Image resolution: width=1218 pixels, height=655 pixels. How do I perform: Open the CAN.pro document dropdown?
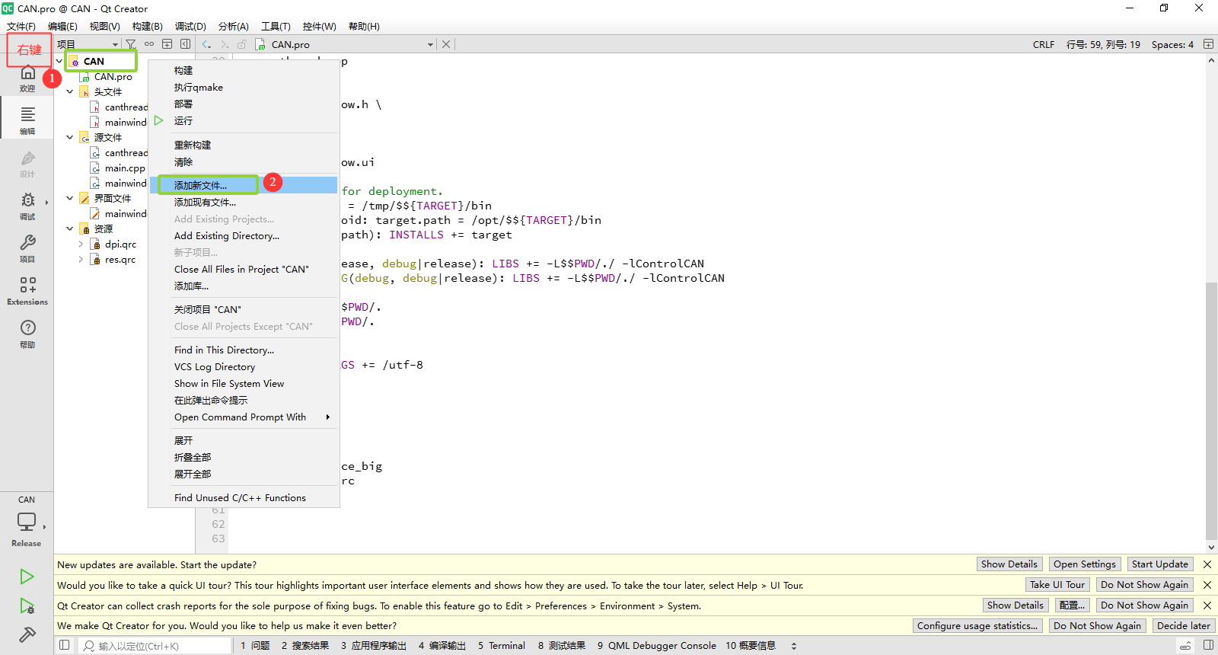[x=430, y=44]
